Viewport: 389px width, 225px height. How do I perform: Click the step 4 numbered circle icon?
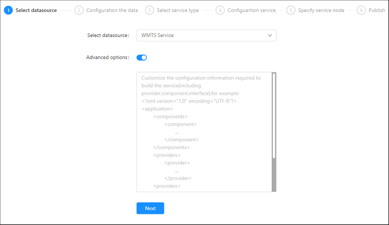[220, 10]
